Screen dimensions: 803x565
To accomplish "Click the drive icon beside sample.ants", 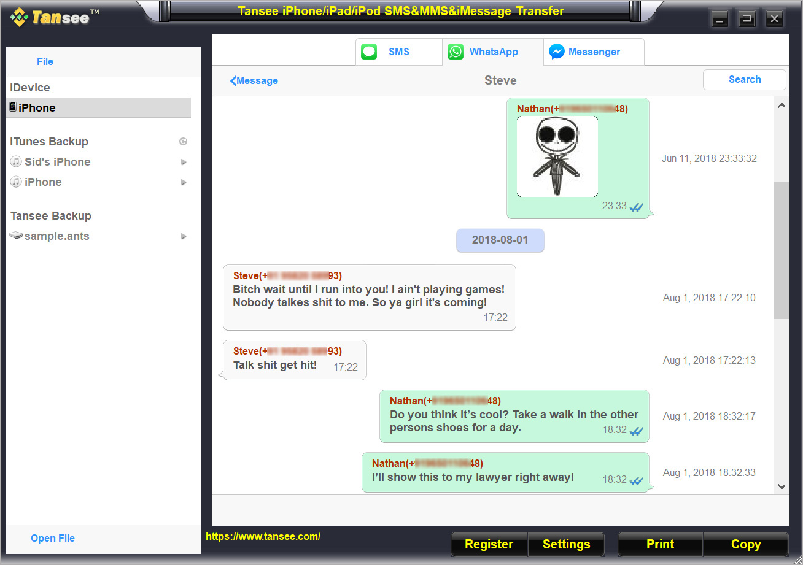I will point(16,236).
